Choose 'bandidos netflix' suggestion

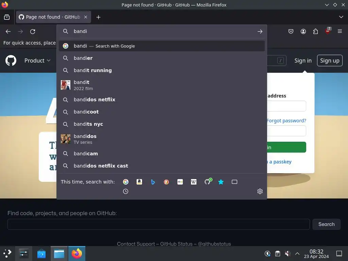click(161, 100)
